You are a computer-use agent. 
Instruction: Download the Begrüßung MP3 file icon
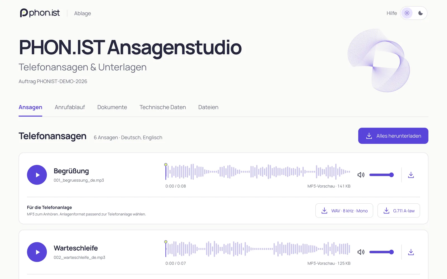411,175
